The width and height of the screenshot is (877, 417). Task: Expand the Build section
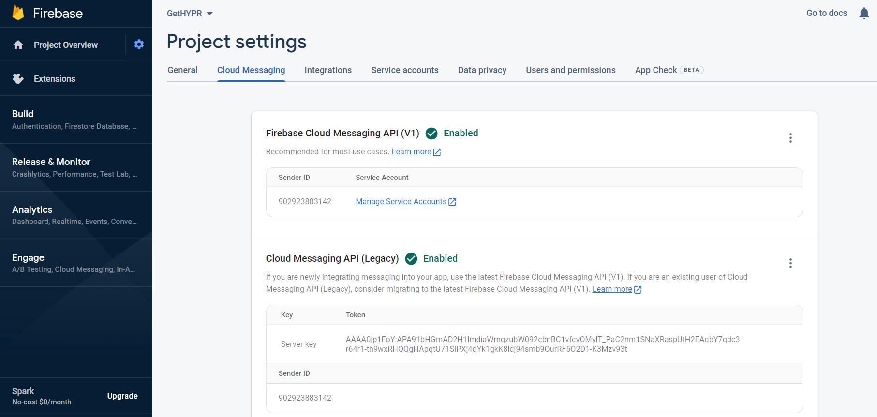tap(76, 119)
